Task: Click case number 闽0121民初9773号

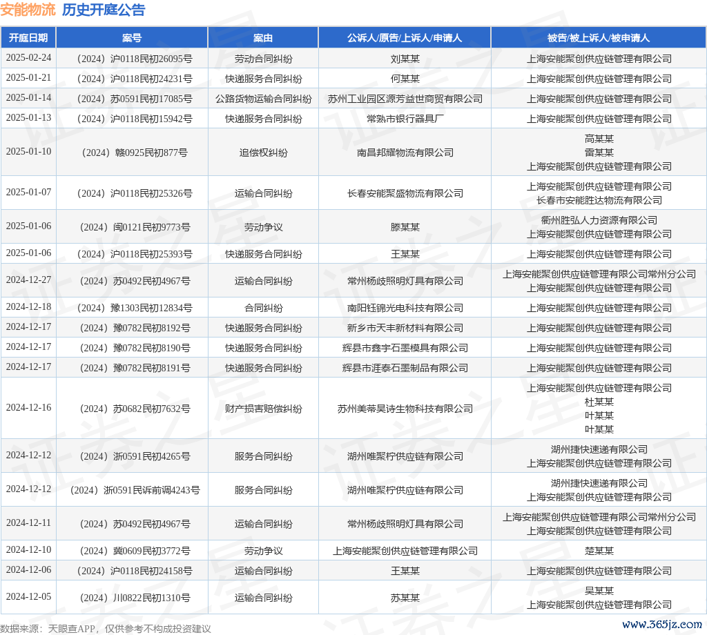Action: [x=135, y=227]
